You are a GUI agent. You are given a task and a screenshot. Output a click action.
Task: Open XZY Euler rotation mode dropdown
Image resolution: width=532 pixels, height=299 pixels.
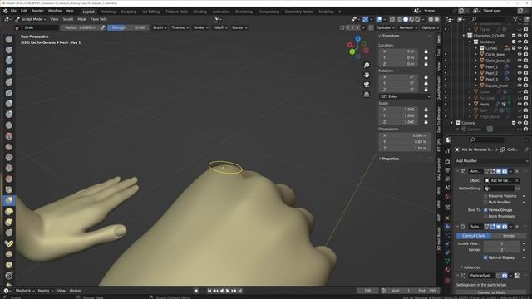(405, 96)
